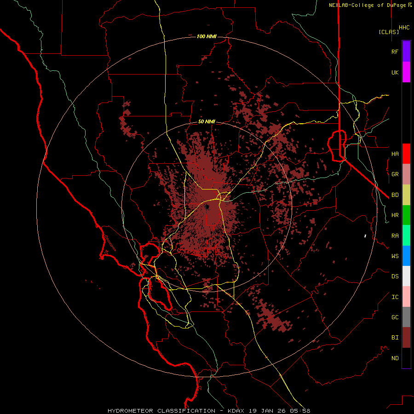Click the RF purple legend swatch
Viewport: 414px width, 414px height.
pos(406,52)
